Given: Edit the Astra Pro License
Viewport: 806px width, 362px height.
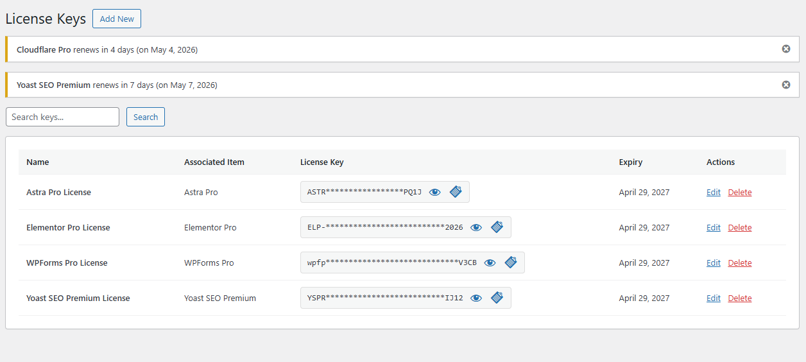Looking at the screenshot, I should tap(714, 192).
